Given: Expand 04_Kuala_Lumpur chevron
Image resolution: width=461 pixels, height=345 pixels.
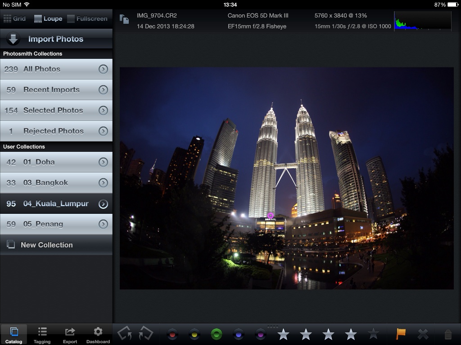Looking at the screenshot, I should [x=103, y=204].
